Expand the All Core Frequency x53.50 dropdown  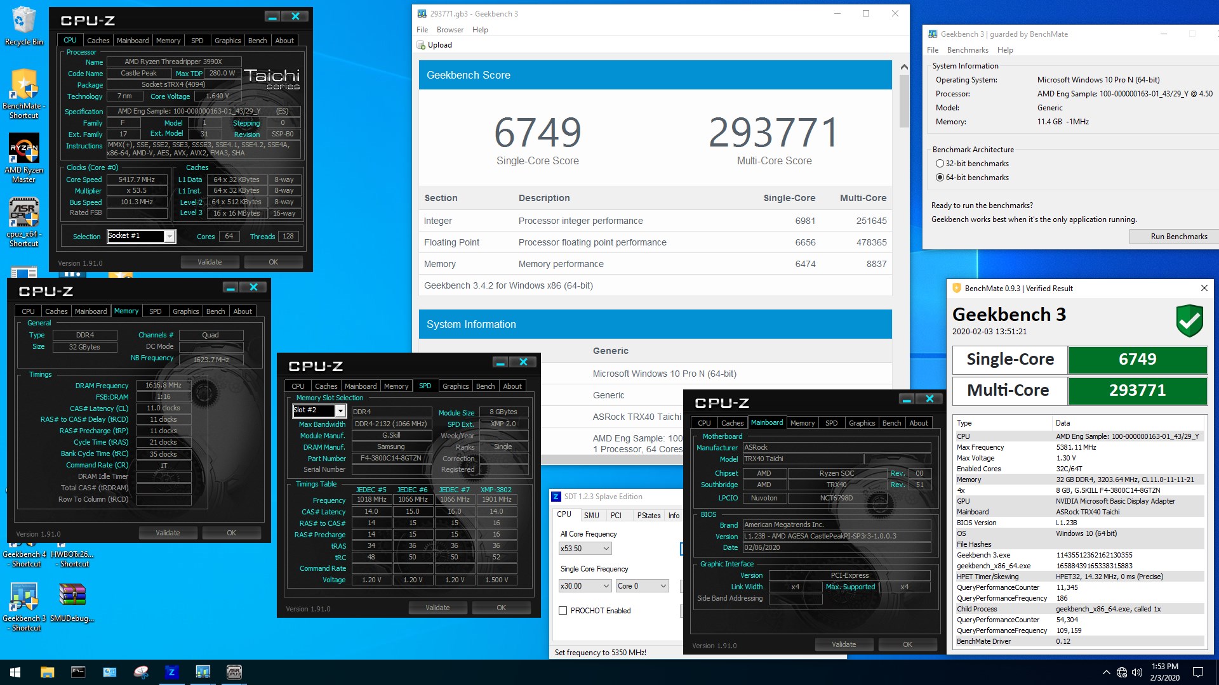(606, 549)
